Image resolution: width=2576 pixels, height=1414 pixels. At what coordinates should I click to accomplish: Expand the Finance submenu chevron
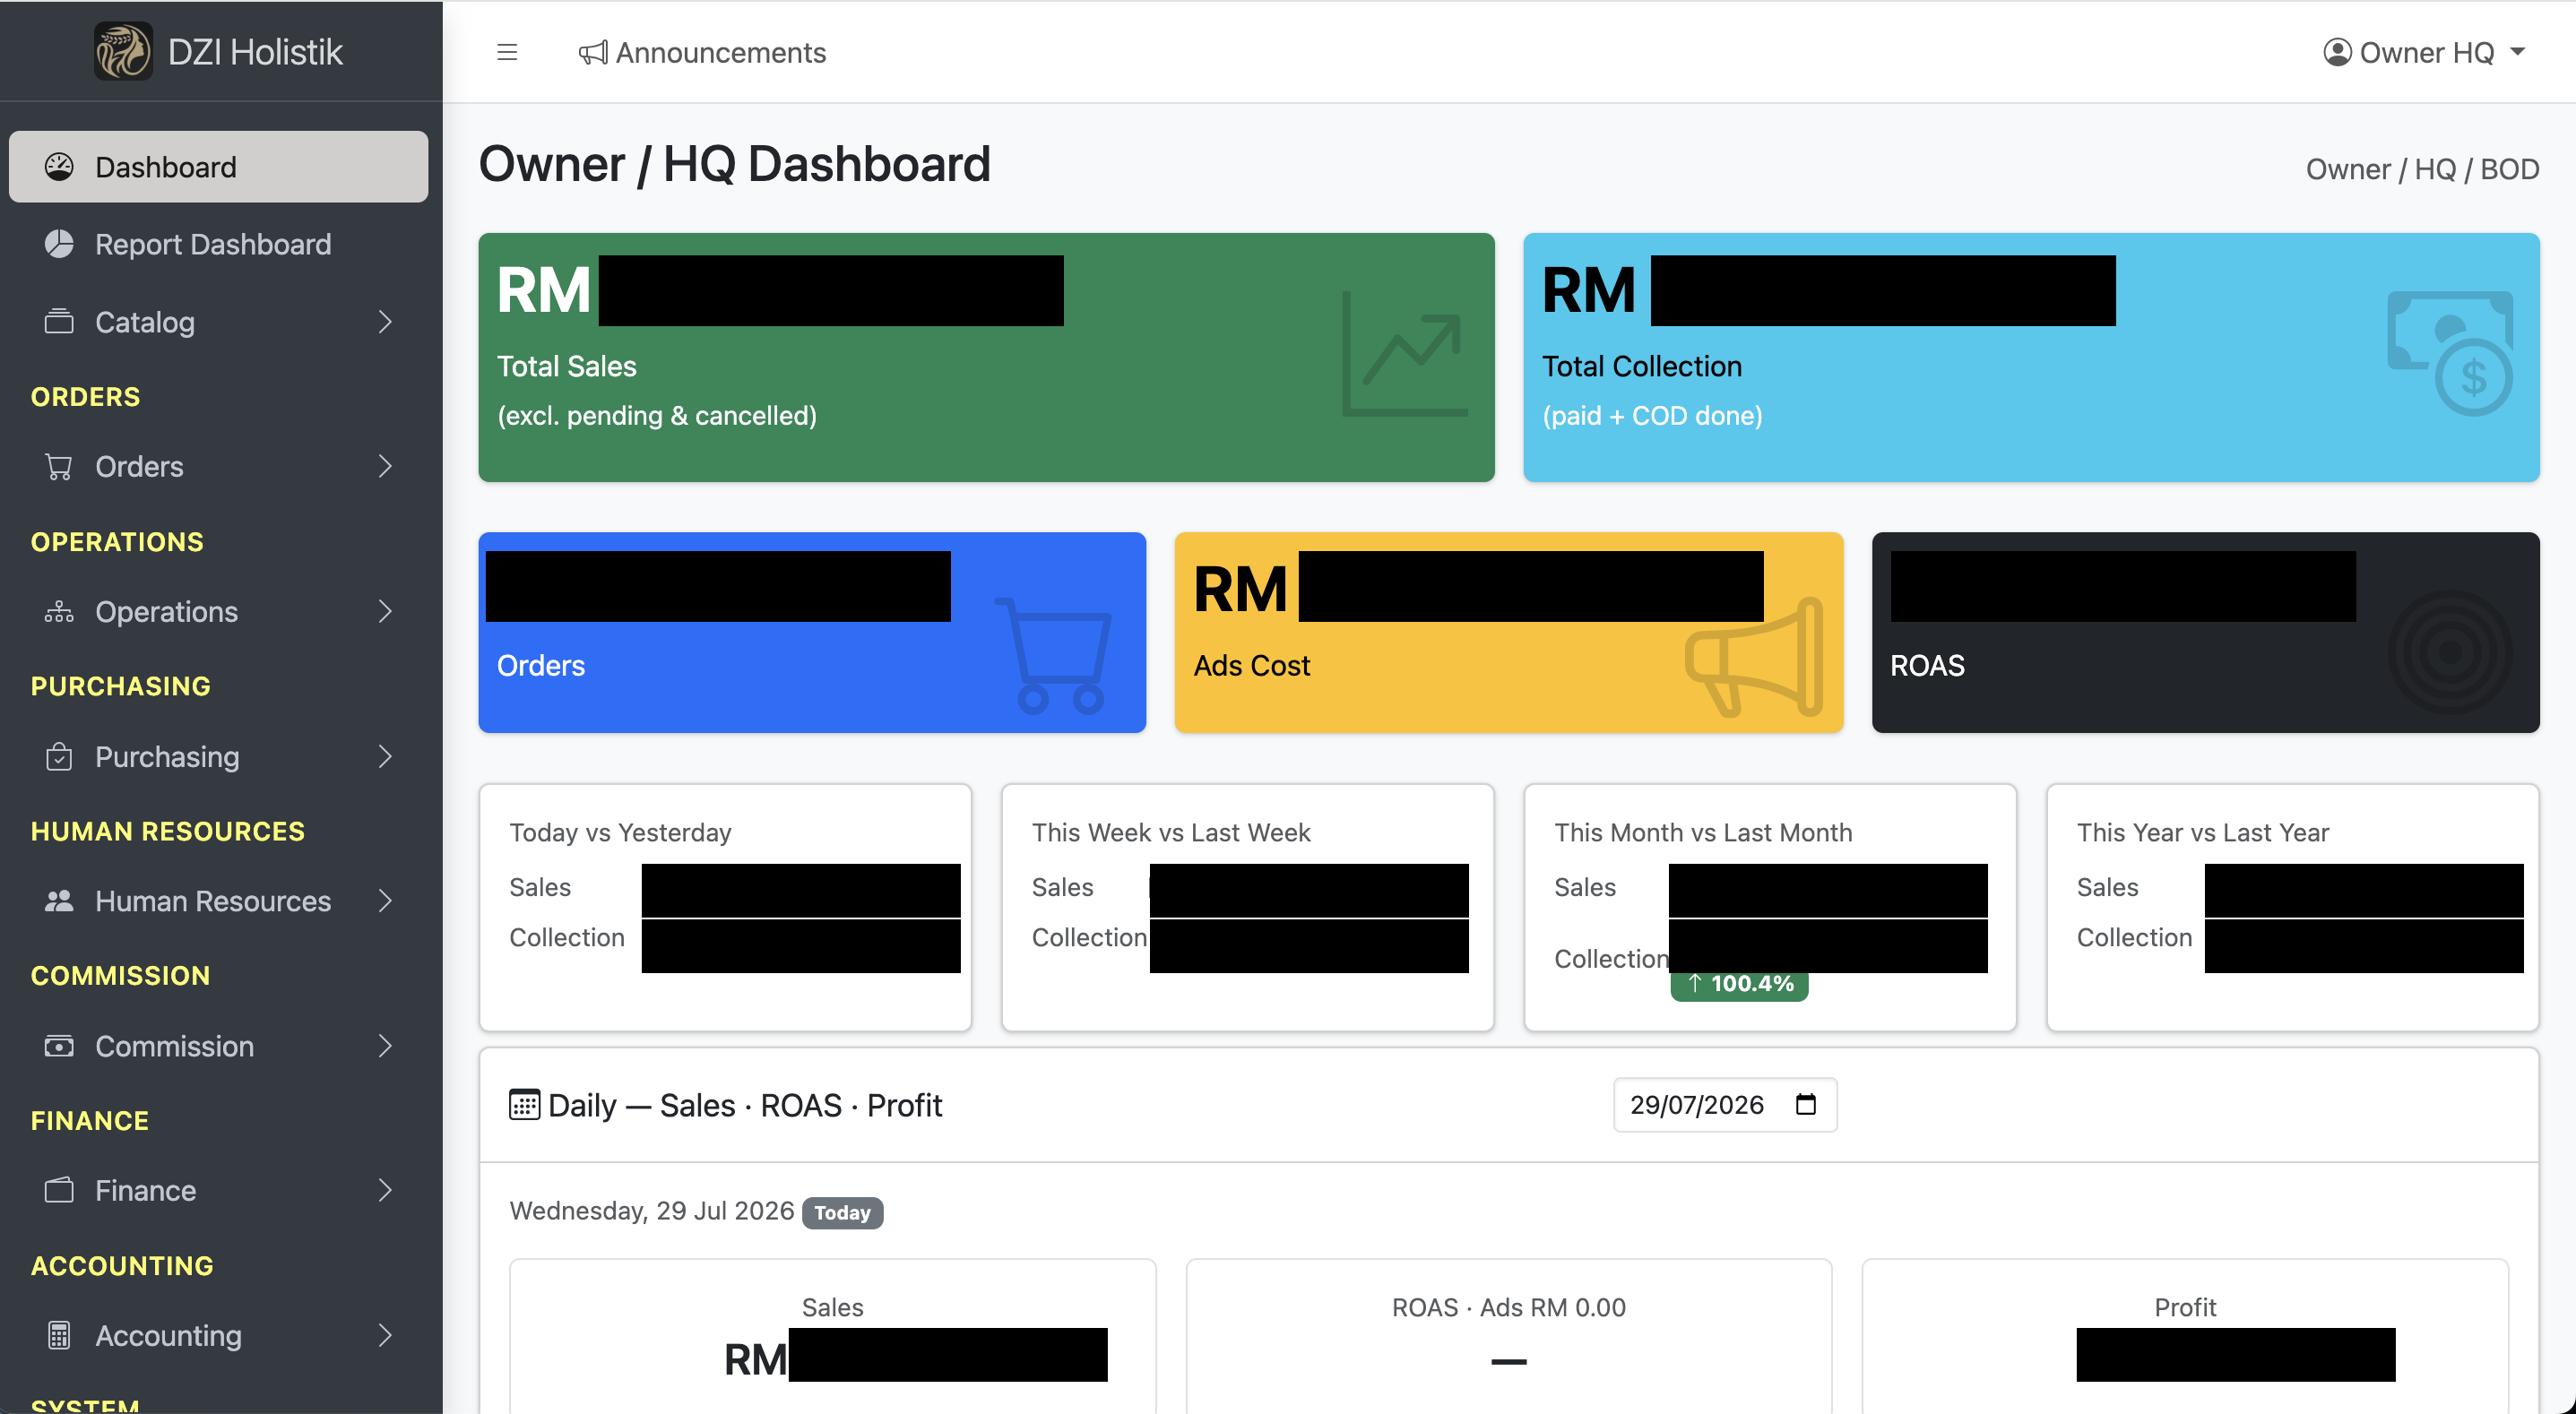tap(386, 1190)
